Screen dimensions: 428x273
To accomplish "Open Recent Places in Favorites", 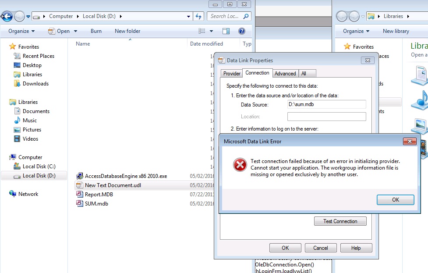I will tap(38, 56).
